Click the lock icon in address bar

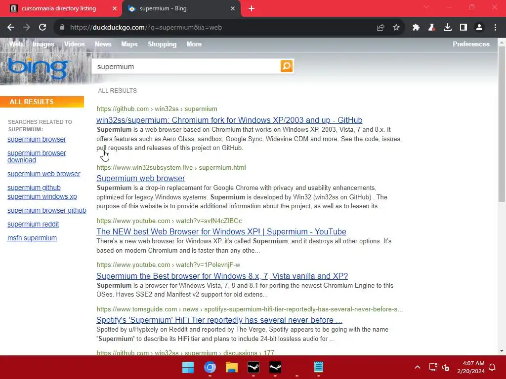click(x=62, y=28)
